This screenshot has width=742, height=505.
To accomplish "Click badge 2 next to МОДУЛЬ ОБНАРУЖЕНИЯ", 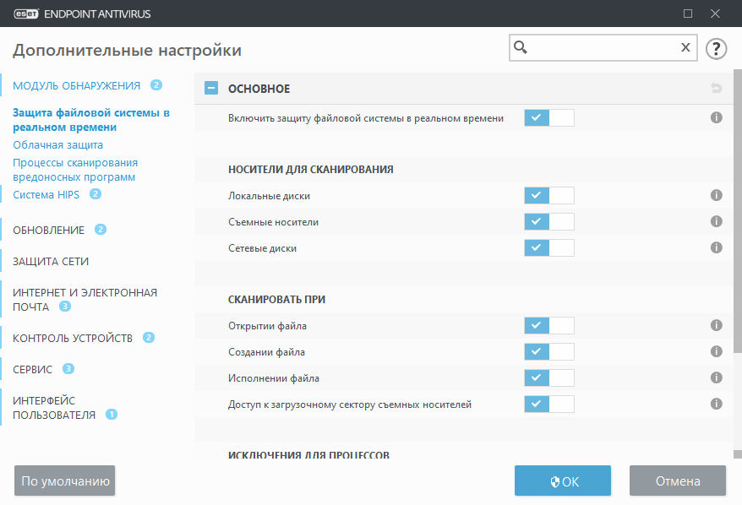I will tap(156, 85).
